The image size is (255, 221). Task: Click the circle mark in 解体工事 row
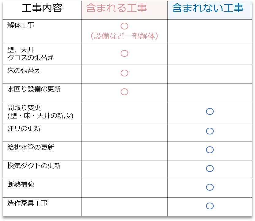coord(124,26)
